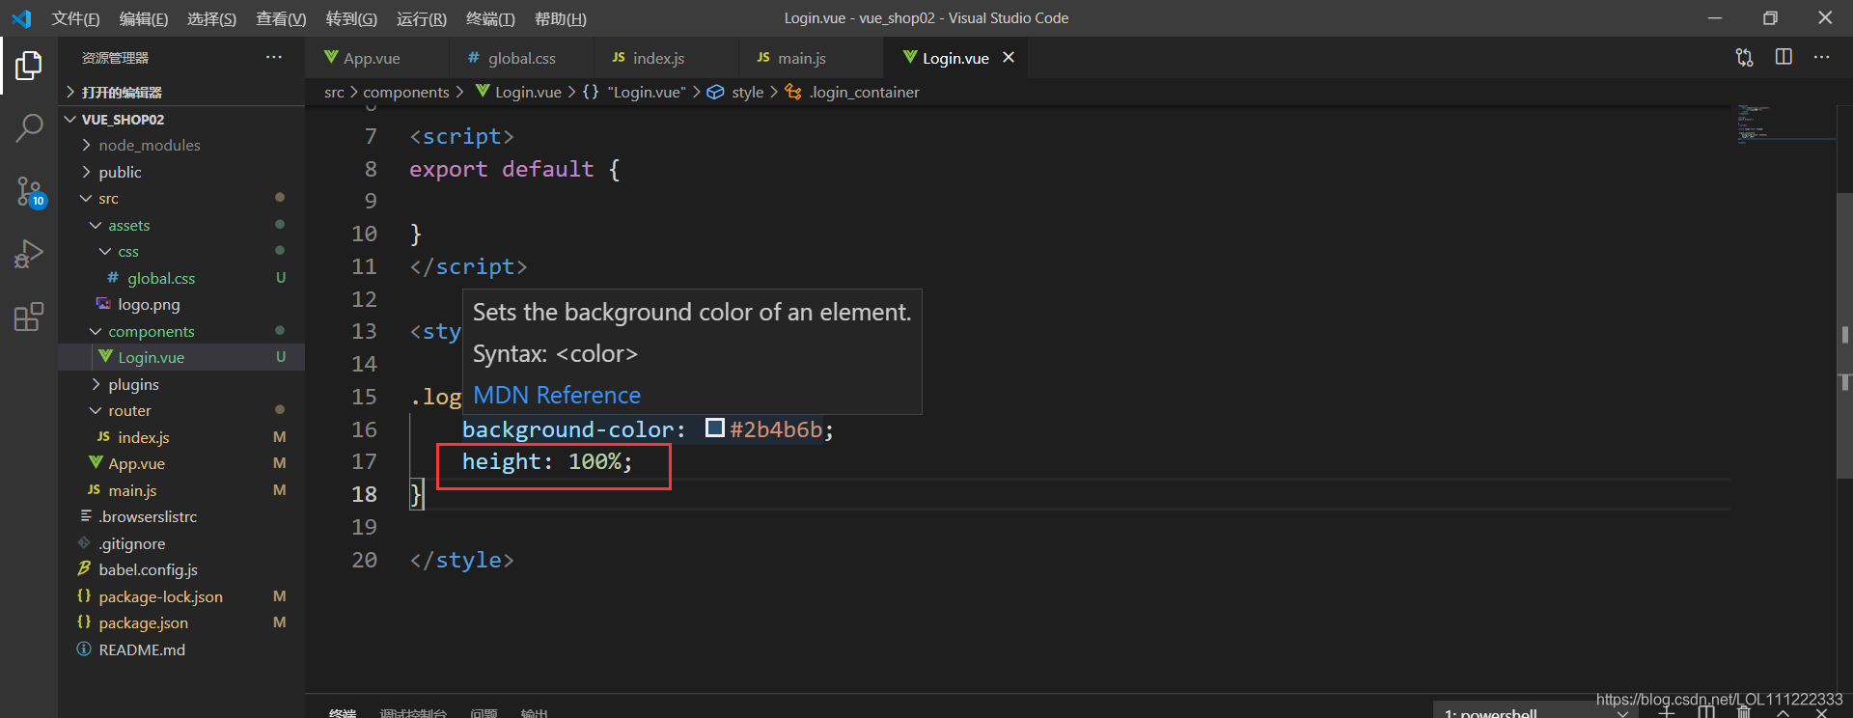This screenshot has width=1853, height=718.
Task: Expand the 打开的编辑器 section
Action: click(x=181, y=92)
